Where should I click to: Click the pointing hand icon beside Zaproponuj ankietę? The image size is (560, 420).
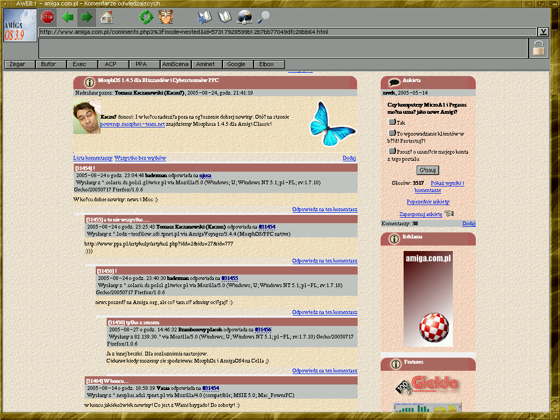[450, 214]
